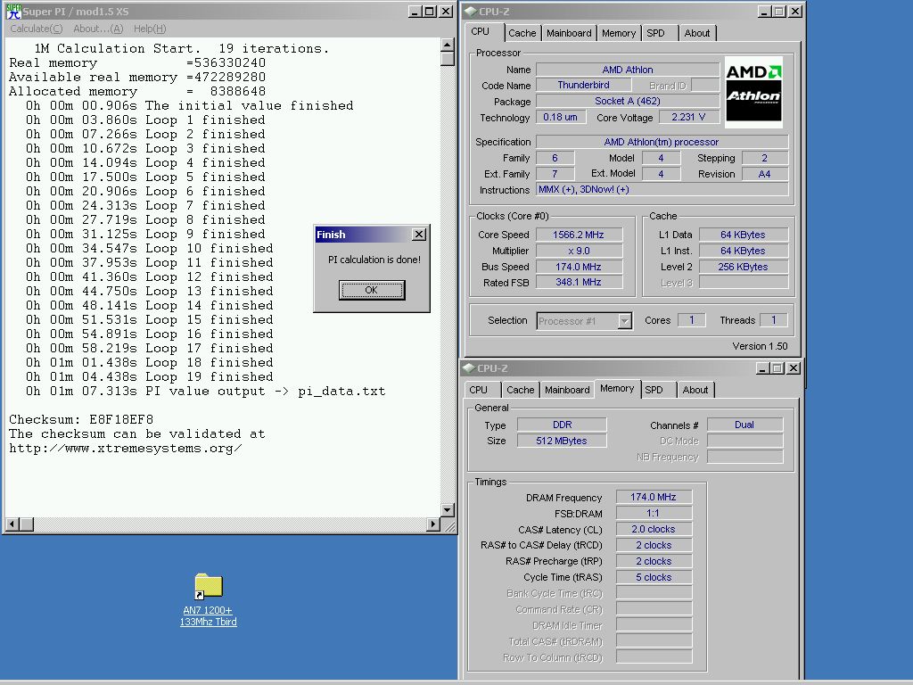Click the Super PI title bar icon
This screenshot has width=913, height=685.
pyautogui.click(x=13, y=11)
